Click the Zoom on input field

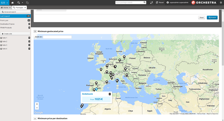tap(57, 37)
